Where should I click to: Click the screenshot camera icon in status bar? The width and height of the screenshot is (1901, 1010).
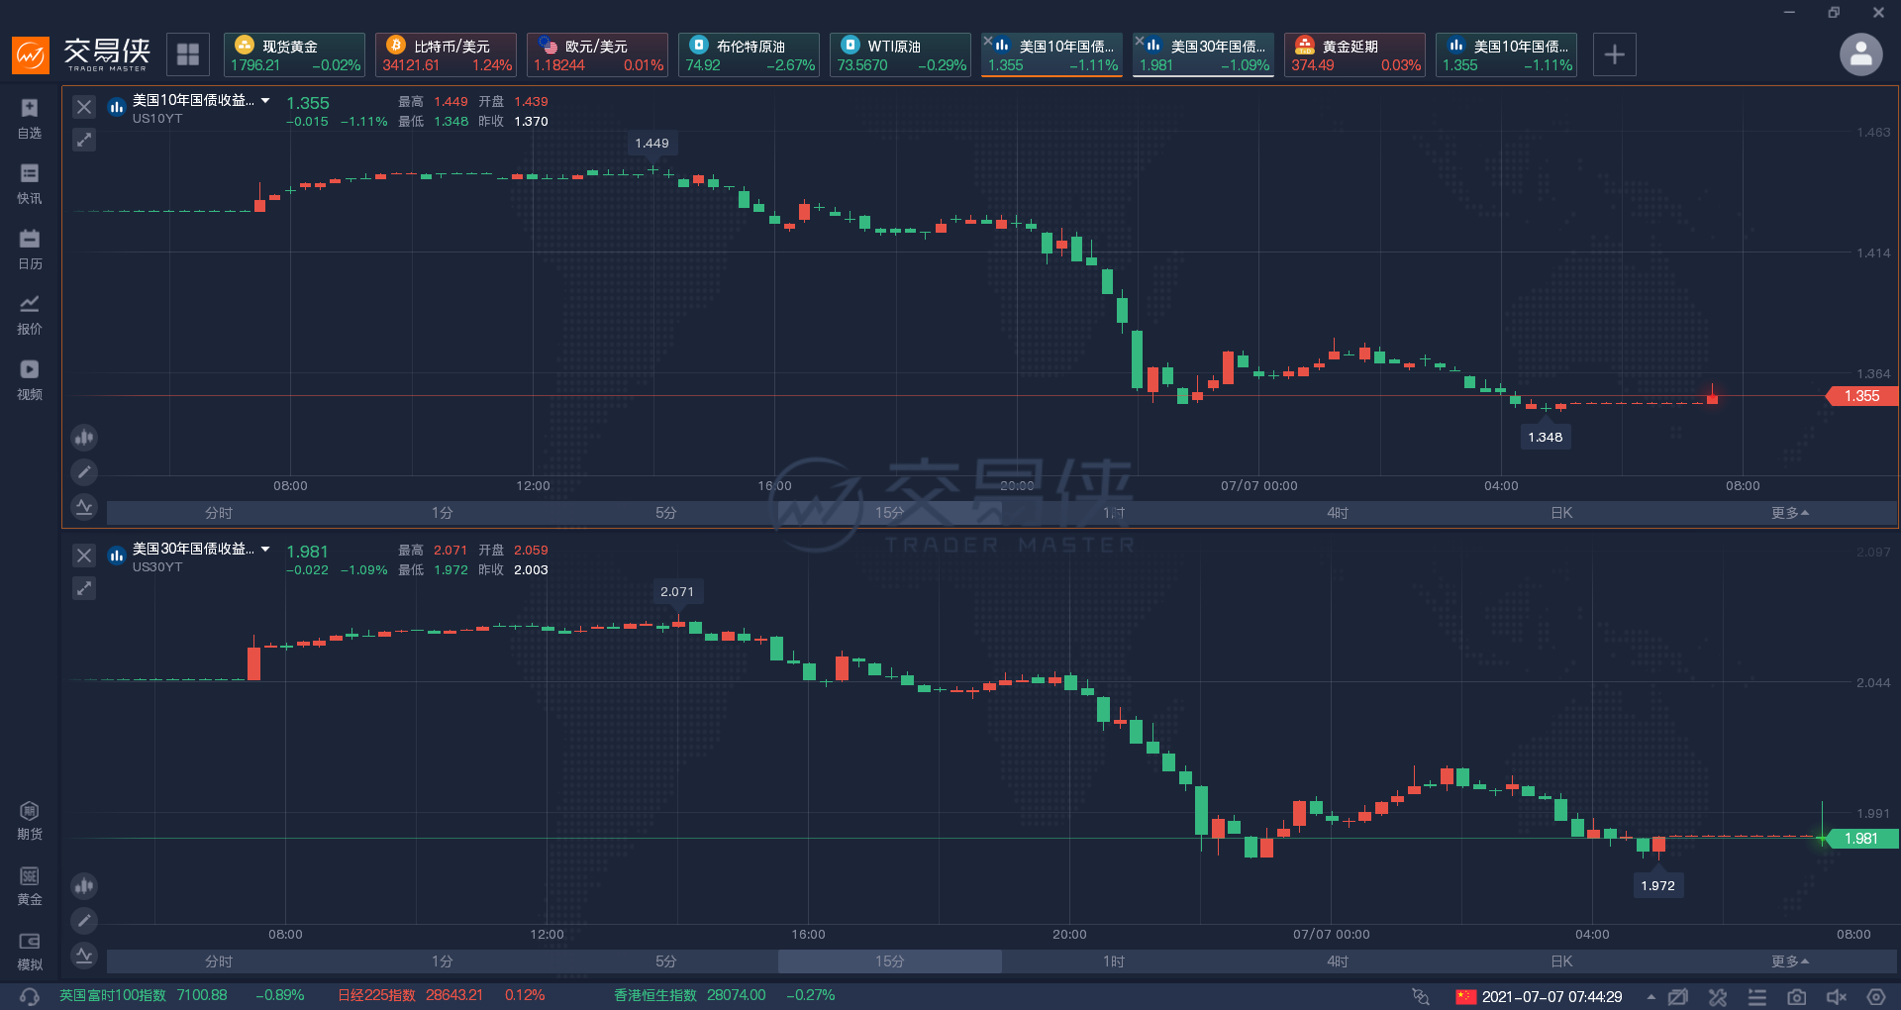pos(1796,996)
